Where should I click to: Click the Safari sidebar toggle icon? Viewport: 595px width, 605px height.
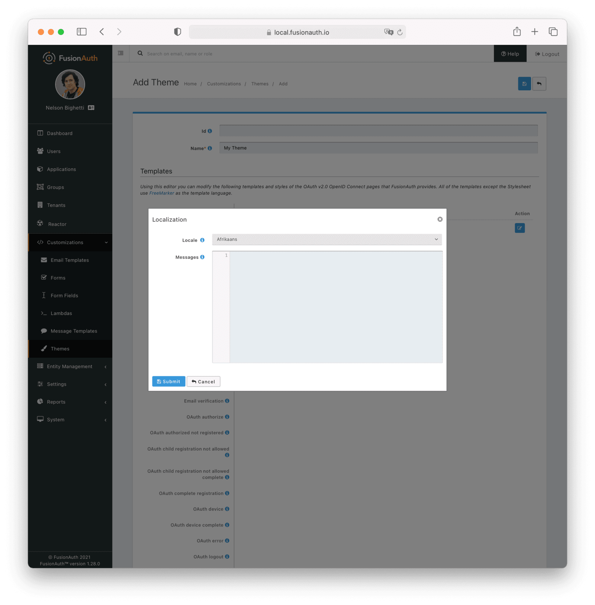click(x=81, y=32)
